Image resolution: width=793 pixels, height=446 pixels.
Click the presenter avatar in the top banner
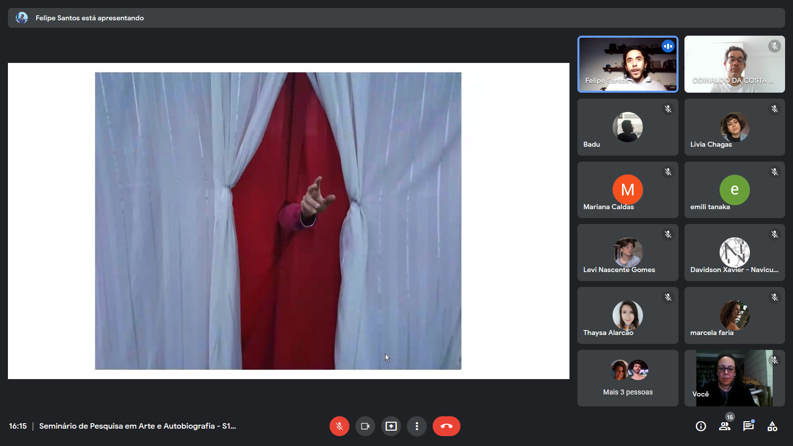click(22, 18)
